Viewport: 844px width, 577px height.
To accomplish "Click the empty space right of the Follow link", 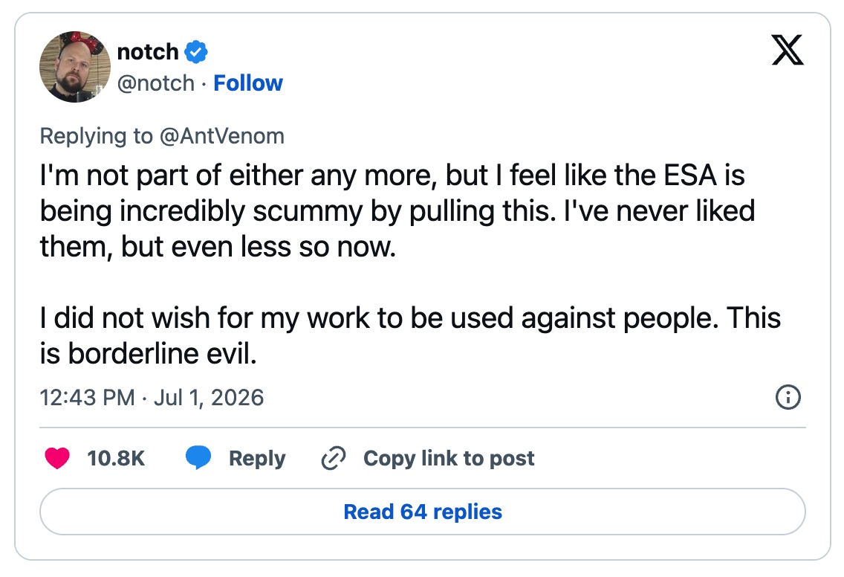I will tap(517, 83).
